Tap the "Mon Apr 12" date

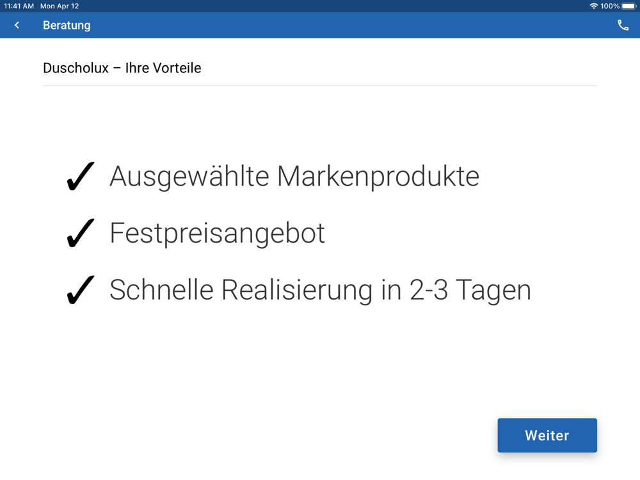point(60,6)
